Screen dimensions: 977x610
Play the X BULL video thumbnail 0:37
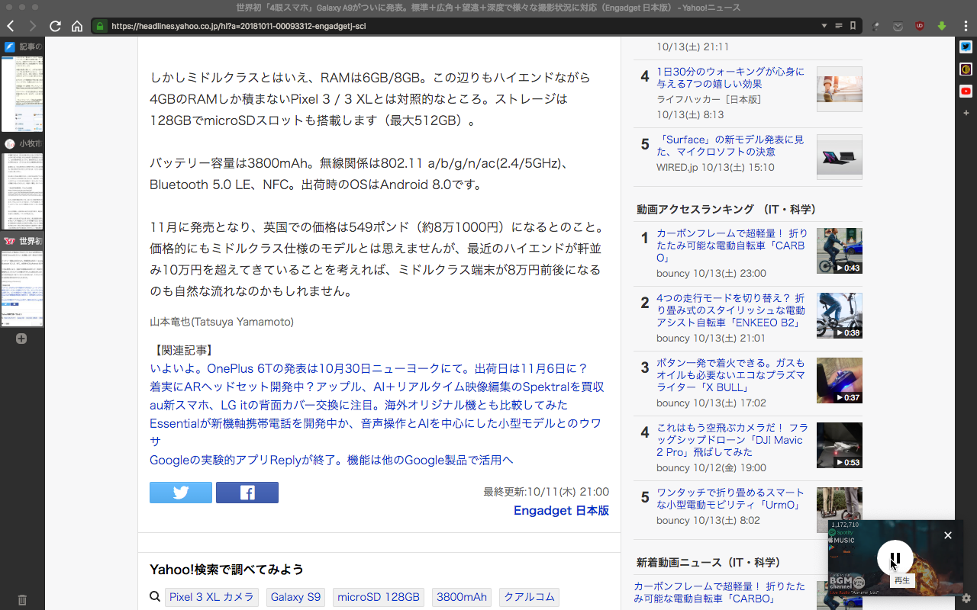point(840,380)
